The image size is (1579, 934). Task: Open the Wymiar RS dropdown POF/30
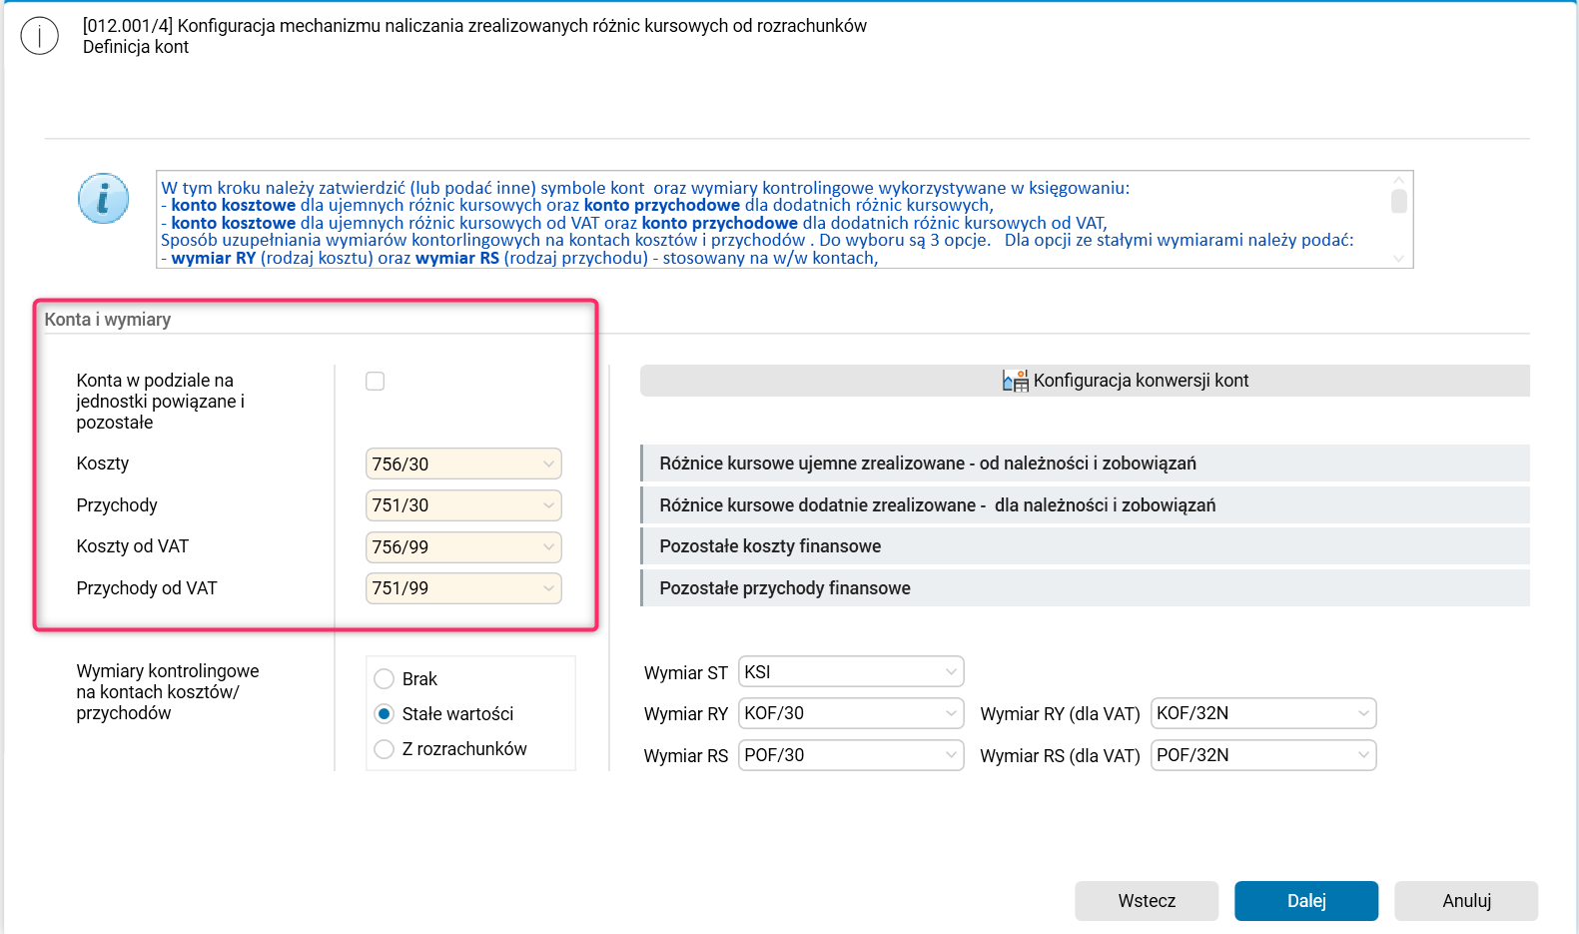951,755
